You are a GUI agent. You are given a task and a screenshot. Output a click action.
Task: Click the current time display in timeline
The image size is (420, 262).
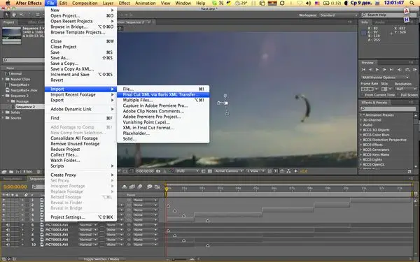(x=15, y=187)
